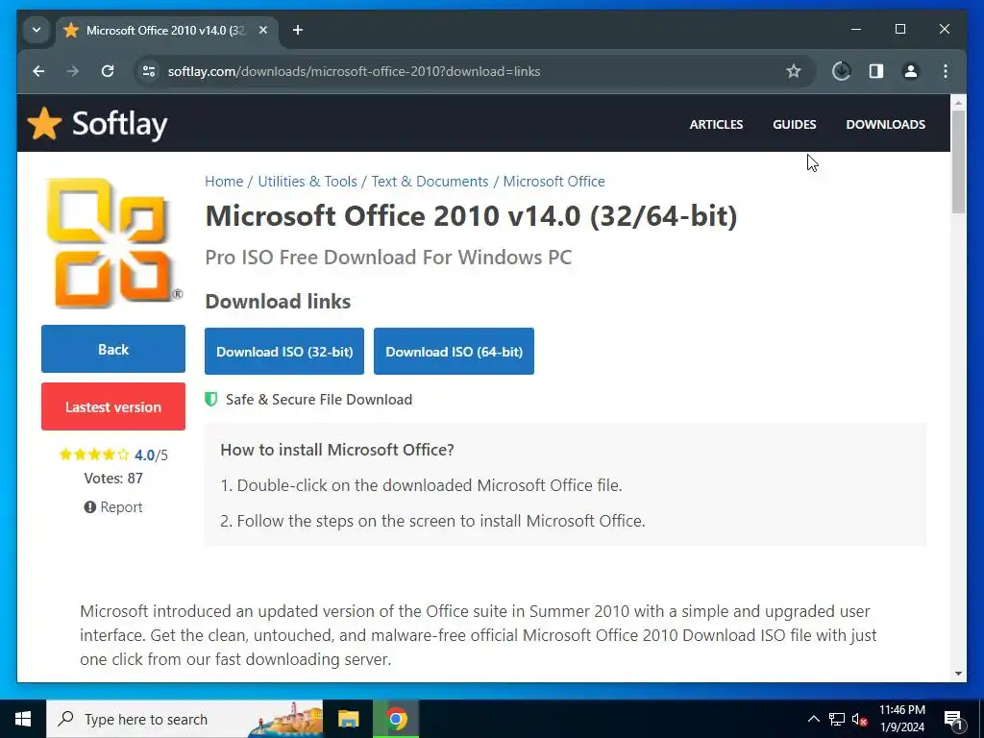The image size is (984, 738).
Task: Click the 'Download links' heading
Action: (x=278, y=301)
